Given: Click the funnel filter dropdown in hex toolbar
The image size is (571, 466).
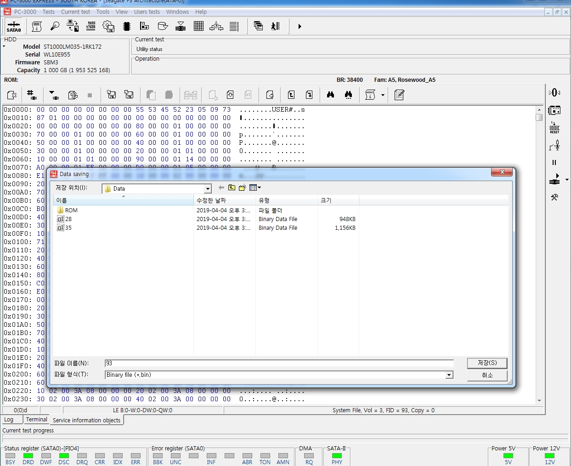Looking at the screenshot, I should pyautogui.click(x=53, y=95).
